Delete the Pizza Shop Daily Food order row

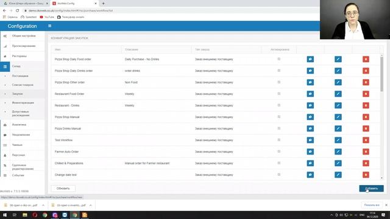[366, 59]
